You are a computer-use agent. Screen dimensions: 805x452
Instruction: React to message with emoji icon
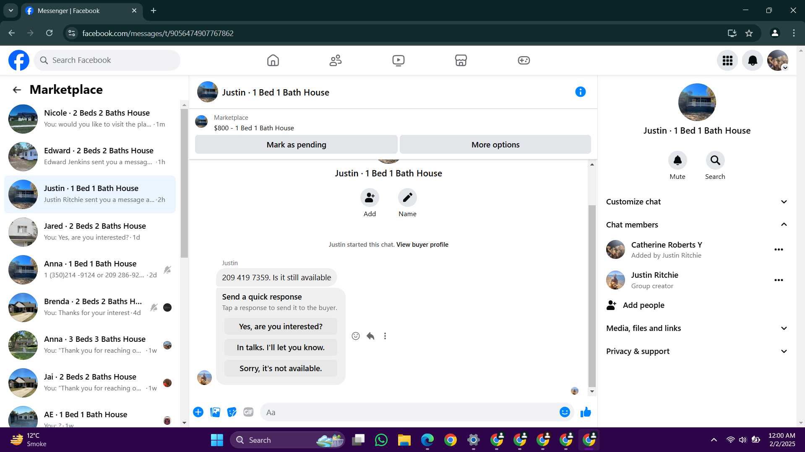(356, 336)
